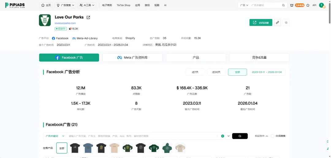Screen dimensions: 331x158
Task: Open TikTok Shop in top navigation
Action: (x=124, y=5)
